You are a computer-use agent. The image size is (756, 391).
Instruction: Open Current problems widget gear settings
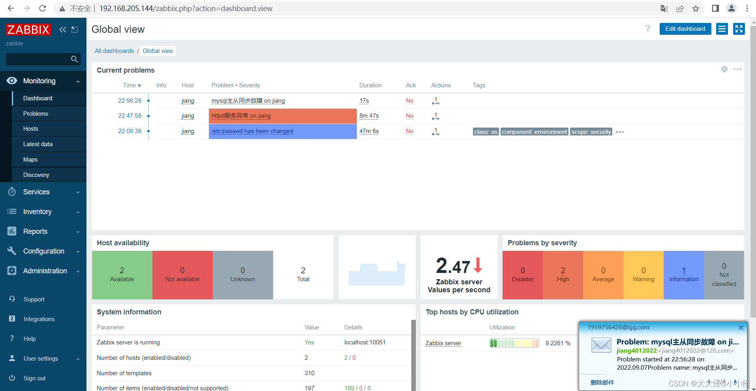point(724,69)
